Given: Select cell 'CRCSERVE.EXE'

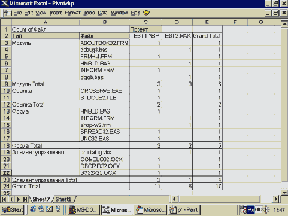Looking at the screenshot, I should click(104, 91).
